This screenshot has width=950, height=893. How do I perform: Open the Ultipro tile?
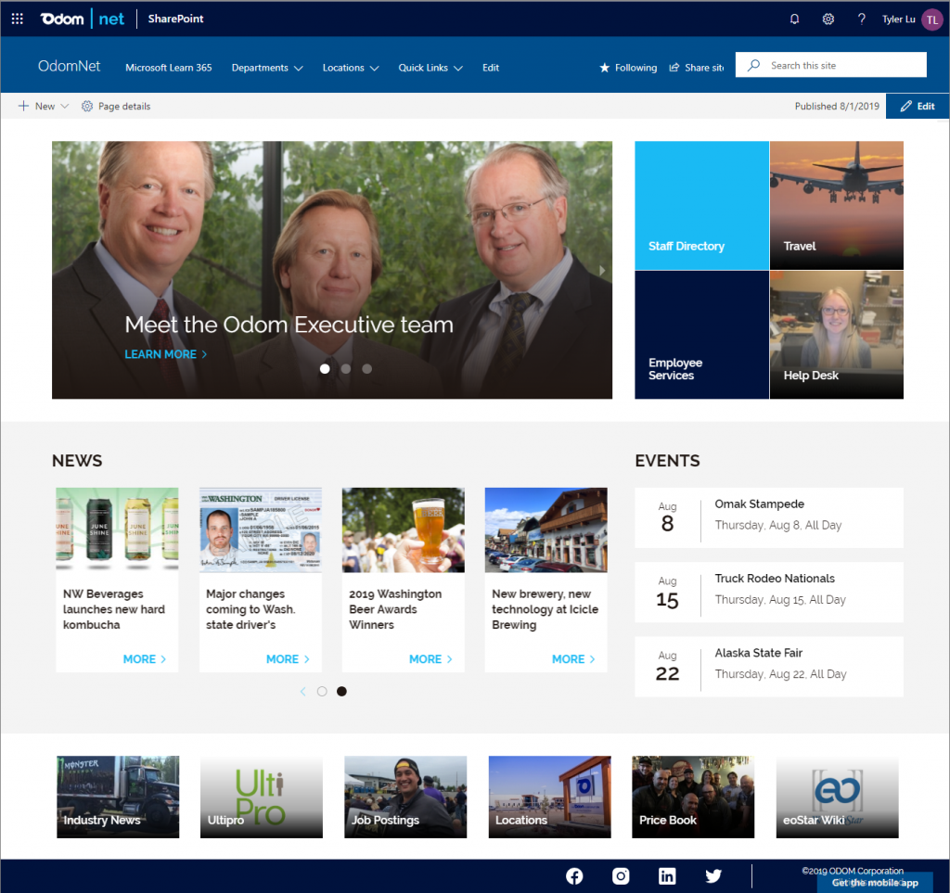(261, 797)
